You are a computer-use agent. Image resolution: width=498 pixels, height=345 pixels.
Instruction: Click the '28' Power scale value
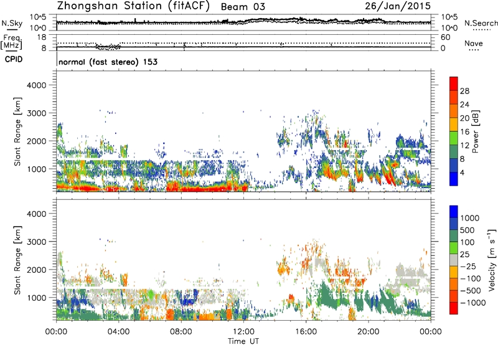click(x=464, y=91)
